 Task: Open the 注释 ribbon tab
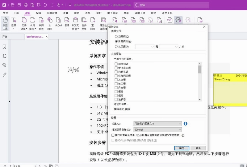65,13
